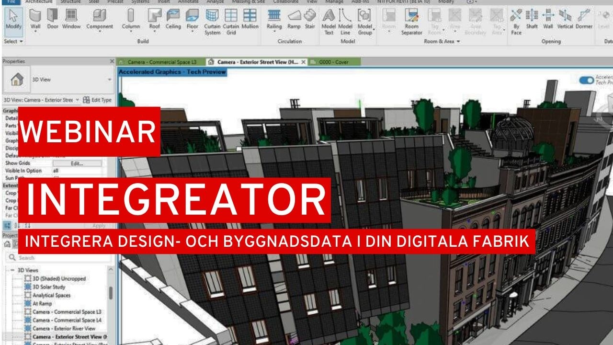
Task: Activate the Ramp tool
Action: pyautogui.click(x=294, y=20)
